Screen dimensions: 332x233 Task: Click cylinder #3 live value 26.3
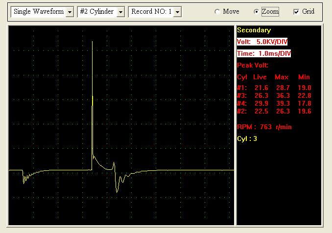tap(261, 95)
